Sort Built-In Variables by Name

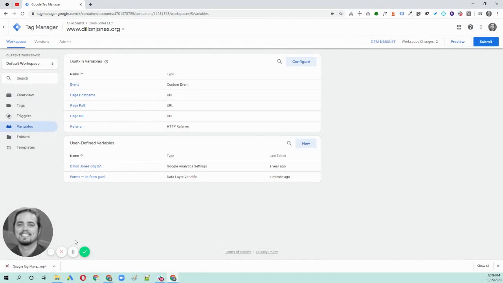(x=77, y=74)
